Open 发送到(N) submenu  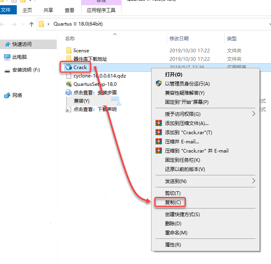(x=175, y=181)
